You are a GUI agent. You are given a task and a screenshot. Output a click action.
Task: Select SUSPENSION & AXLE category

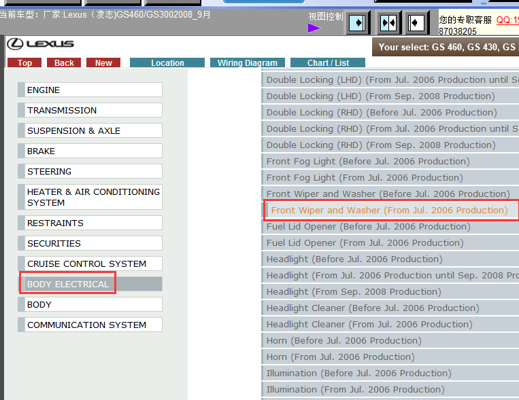[x=90, y=130]
